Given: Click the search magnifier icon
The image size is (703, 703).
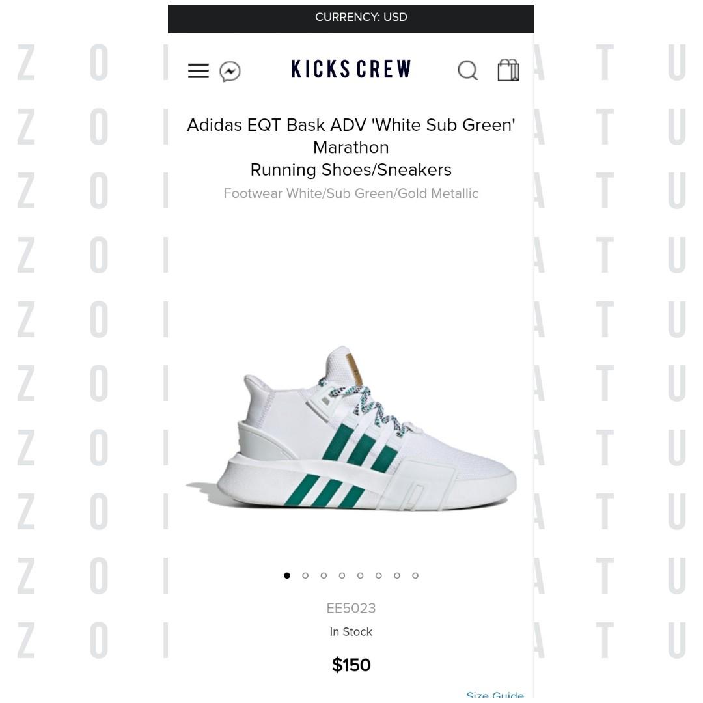Looking at the screenshot, I should (x=467, y=70).
